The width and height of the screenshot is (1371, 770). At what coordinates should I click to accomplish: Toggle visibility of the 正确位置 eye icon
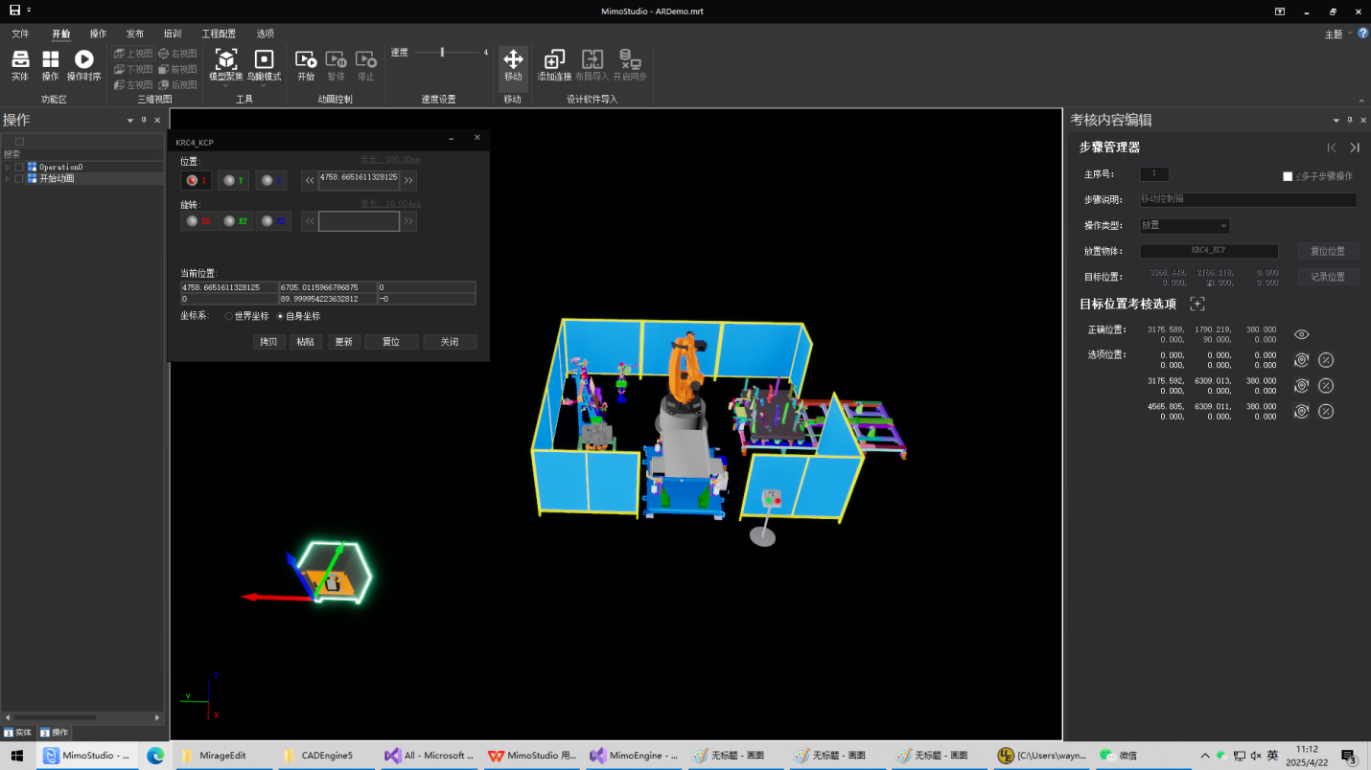(x=1301, y=334)
